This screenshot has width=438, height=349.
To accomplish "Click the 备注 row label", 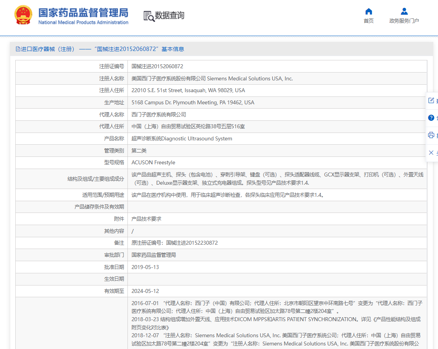I will pyautogui.click(x=119, y=243).
